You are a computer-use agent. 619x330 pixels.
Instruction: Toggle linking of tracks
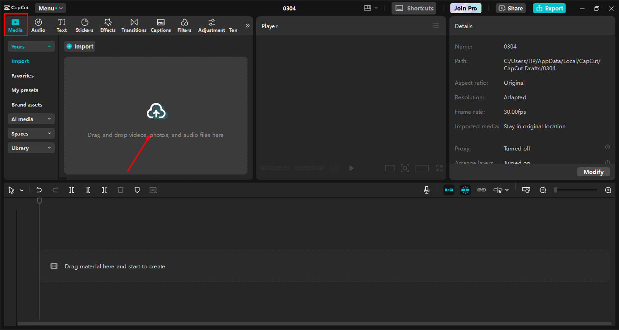click(481, 190)
